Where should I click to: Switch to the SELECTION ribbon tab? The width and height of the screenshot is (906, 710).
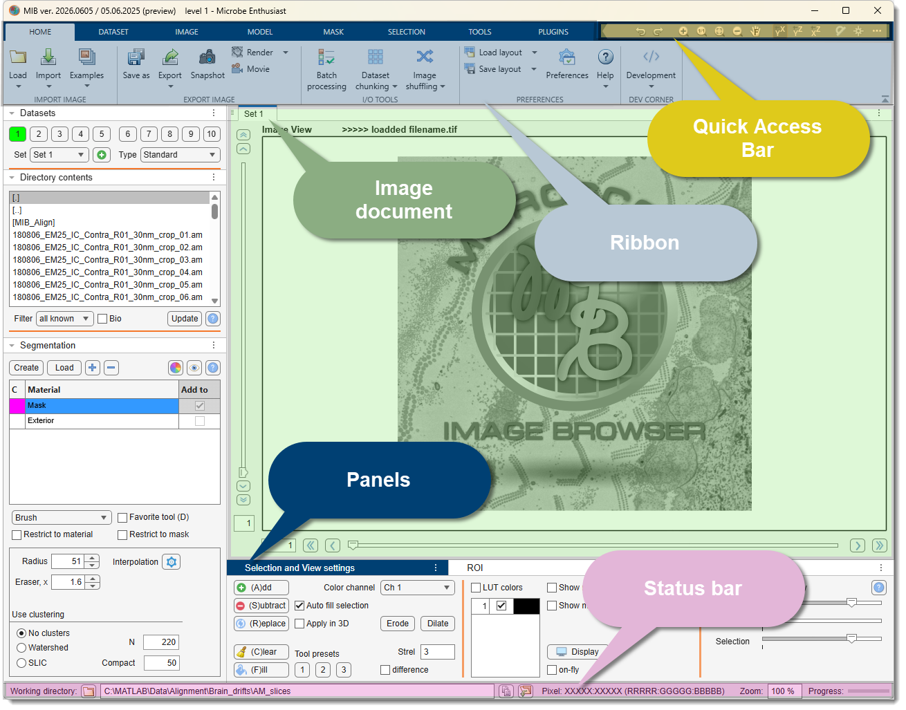tap(407, 32)
